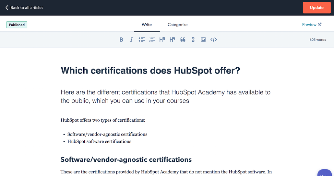Viewport: 334px width, 176px height.
Task: Click the back arrow chevron icon
Action: pos(7,8)
